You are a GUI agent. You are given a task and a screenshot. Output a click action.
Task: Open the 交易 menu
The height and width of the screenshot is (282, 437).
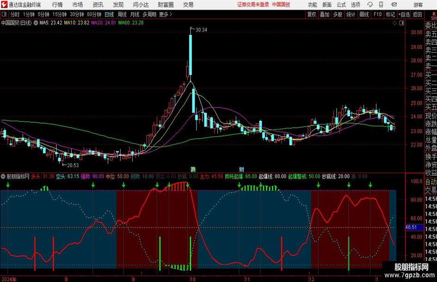pos(188,5)
